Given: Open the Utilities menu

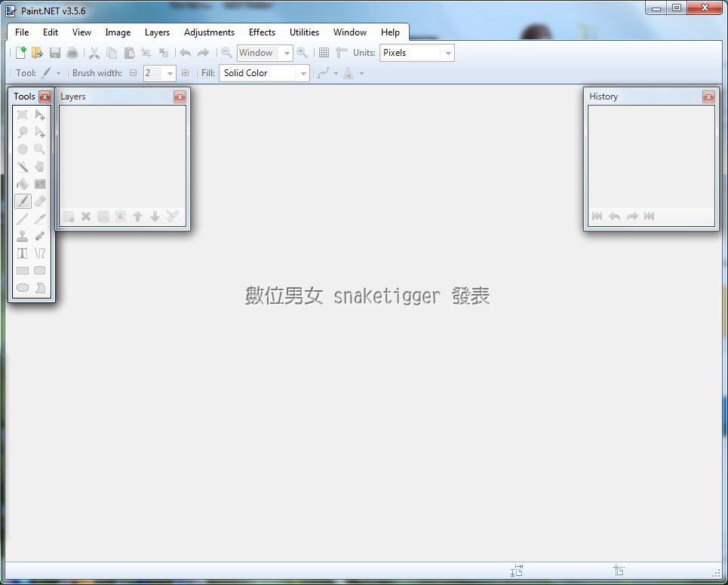Looking at the screenshot, I should coord(304,32).
